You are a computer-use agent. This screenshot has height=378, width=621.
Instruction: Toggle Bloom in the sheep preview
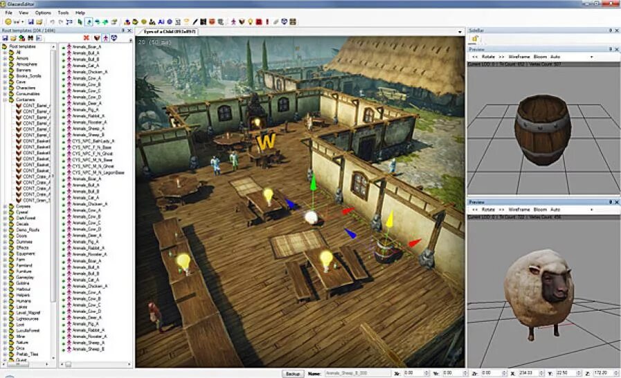point(540,209)
